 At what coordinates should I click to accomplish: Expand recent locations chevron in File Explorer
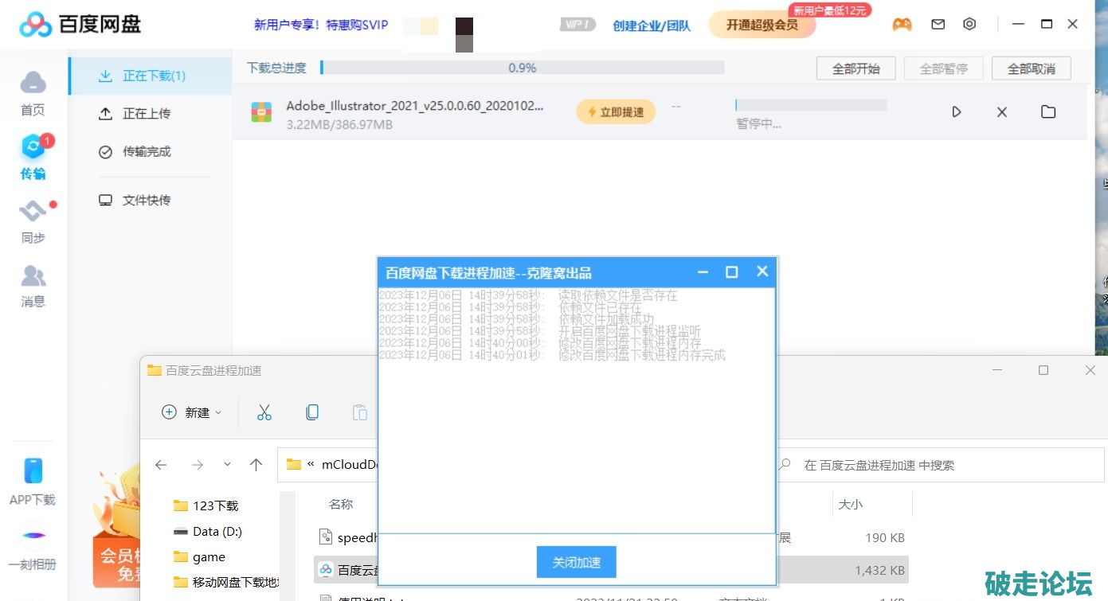227,465
